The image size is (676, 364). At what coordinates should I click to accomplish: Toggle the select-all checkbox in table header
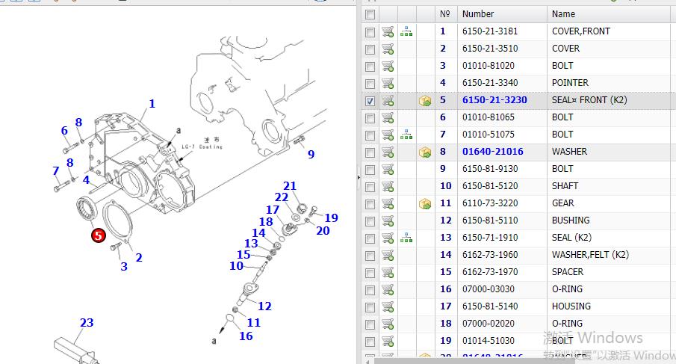370,13
